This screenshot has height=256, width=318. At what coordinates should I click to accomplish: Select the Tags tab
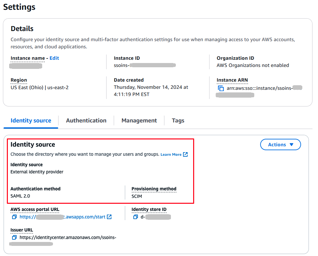tap(178, 120)
